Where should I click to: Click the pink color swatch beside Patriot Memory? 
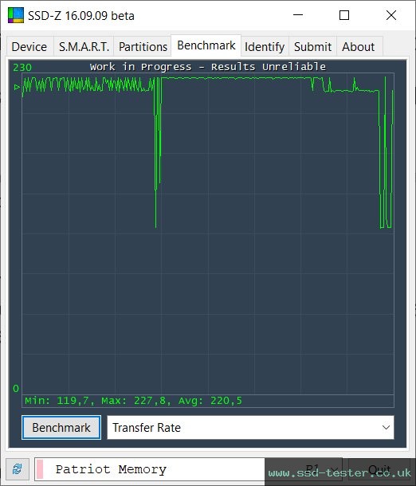click(x=40, y=469)
